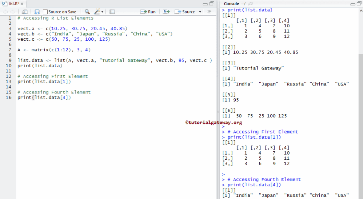Image resolution: width=363 pixels, height=199 pixels.
Task: Click the vect.c assignment on line 5
Action: [64, 39]
